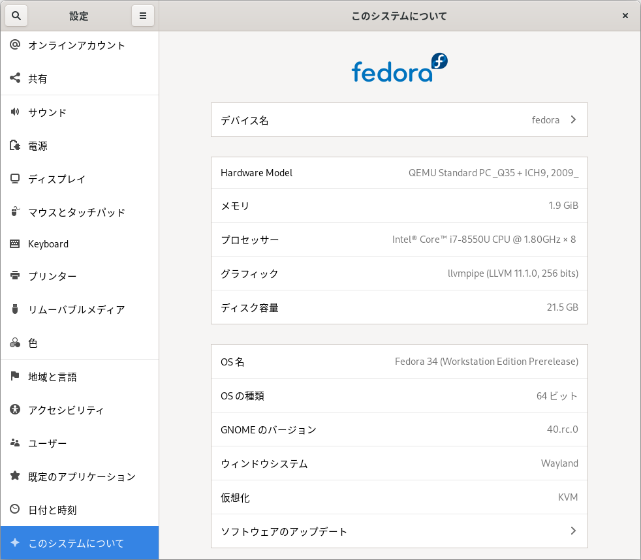The height and width of the screenshot is (560, 641).
Task: Go to サウンド settings
Action: 80,112
